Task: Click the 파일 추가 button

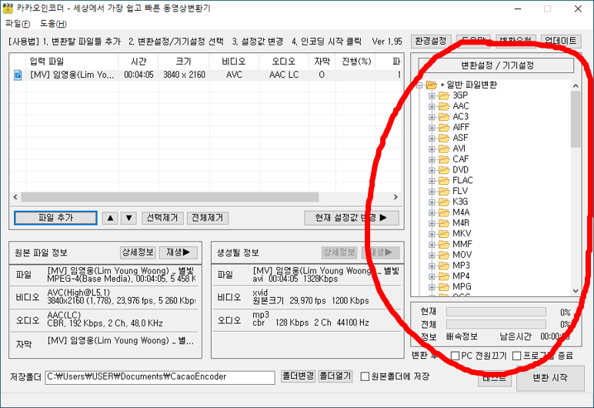Action: 55,218
